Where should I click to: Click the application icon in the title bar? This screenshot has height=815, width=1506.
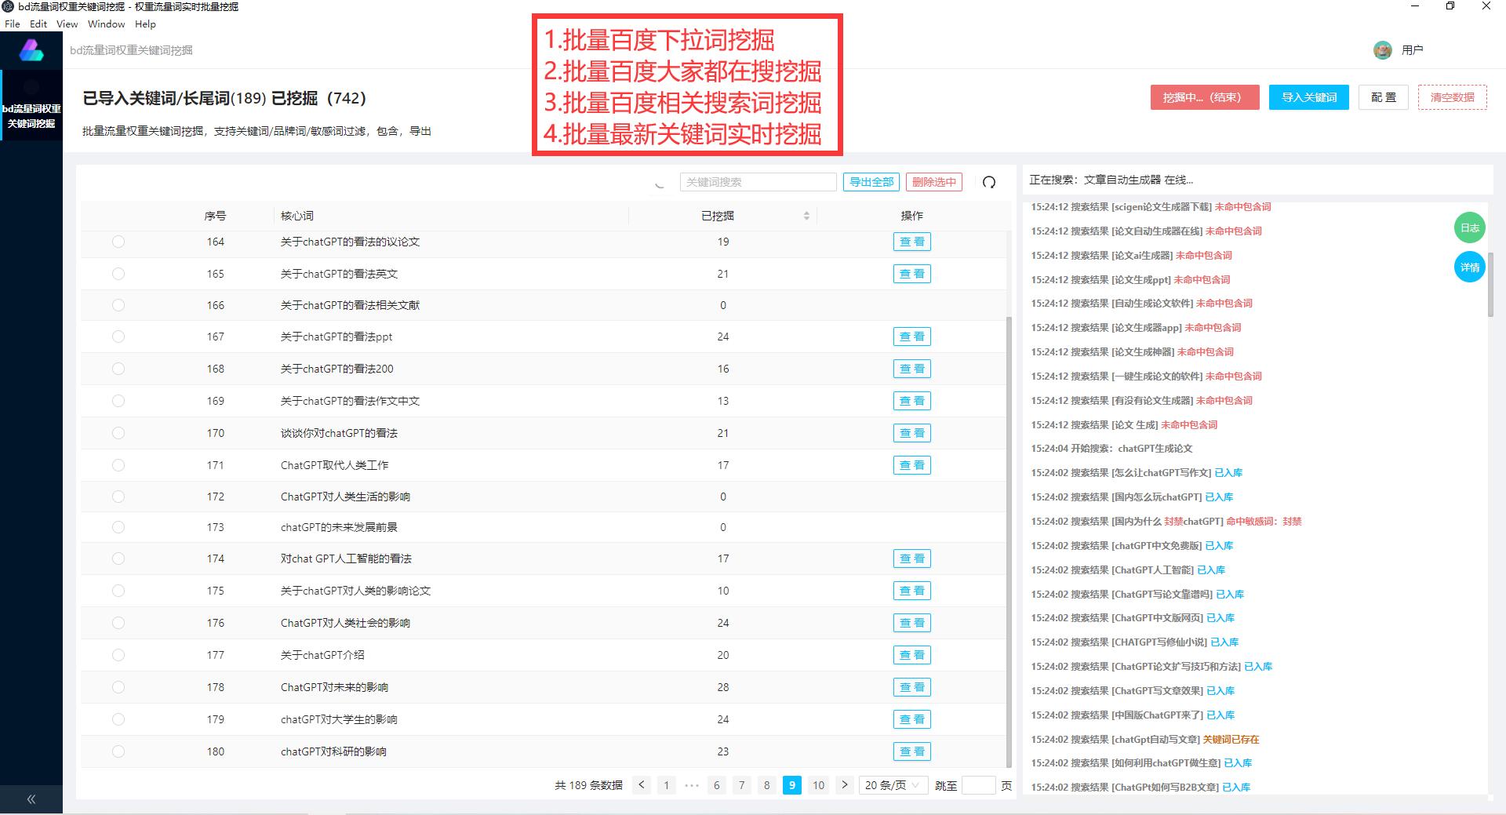coord(8,6)
